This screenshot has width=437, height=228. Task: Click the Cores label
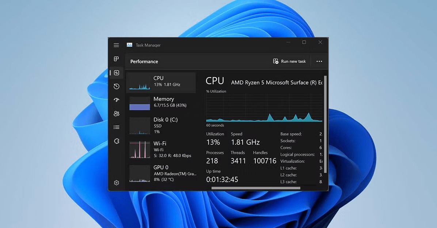(x=286, y=148)
